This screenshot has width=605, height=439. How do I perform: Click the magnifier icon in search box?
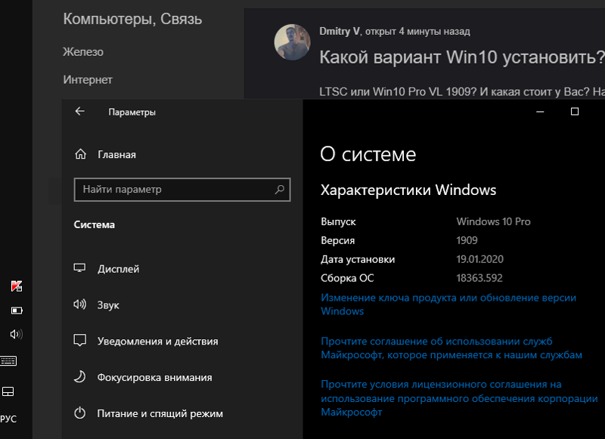[279, 189]
